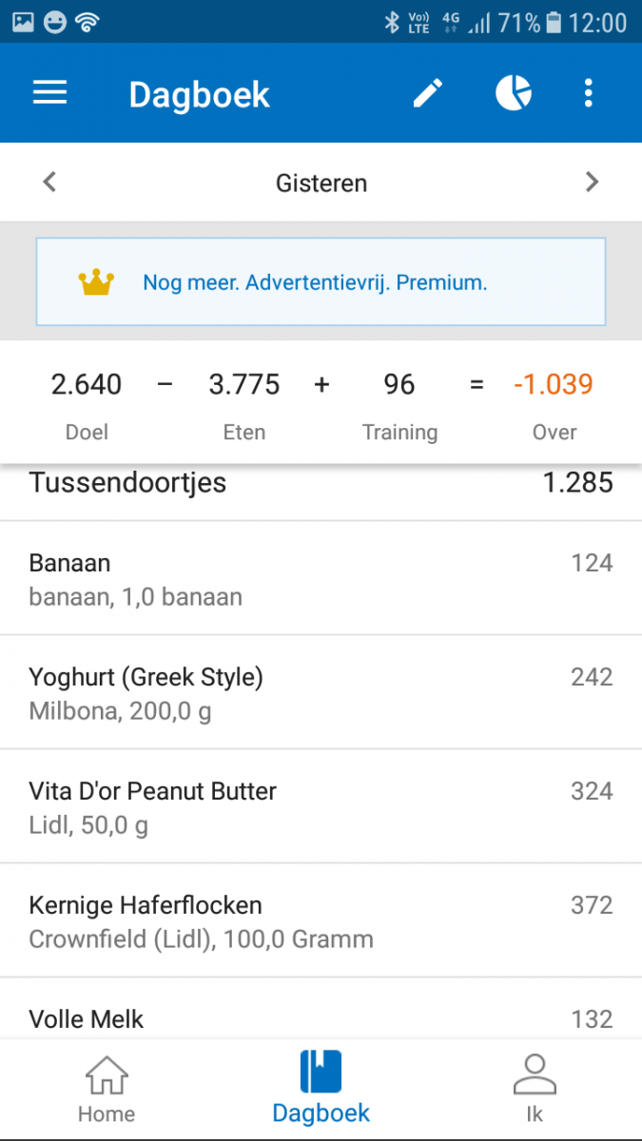Open the nutrition pie chart
The height and width of the screenshot is (1141, 642).
coord(514,93)
